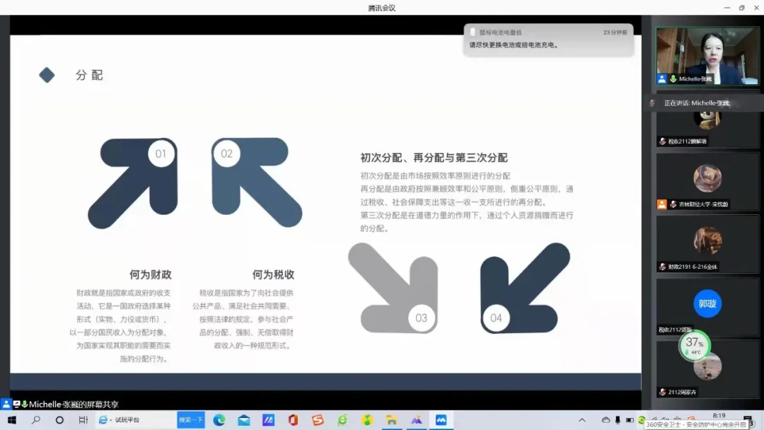Click the 试玩平台 search box in taskbar
The height and width of the screenshot is (430, 764).
click(134, 420)
